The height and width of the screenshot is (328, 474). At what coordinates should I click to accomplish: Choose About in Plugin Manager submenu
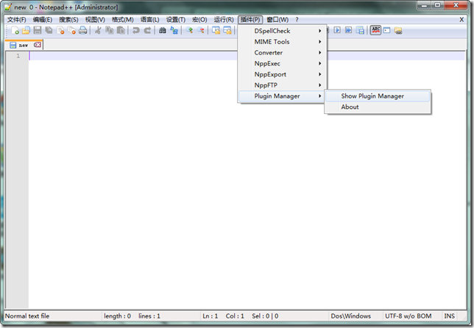378,107
